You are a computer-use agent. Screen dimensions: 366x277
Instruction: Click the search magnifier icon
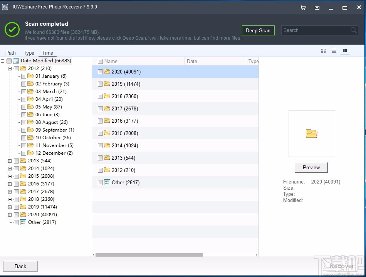pos(354,30)
